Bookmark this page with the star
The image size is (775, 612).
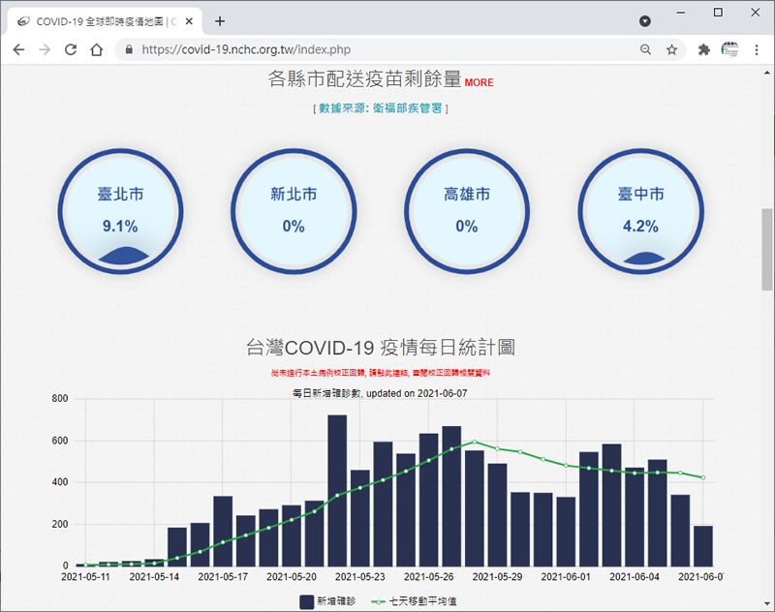[x=671, y=50]
